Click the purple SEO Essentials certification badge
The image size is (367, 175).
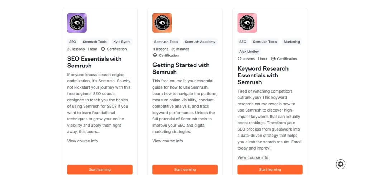(x=77, y=23)
